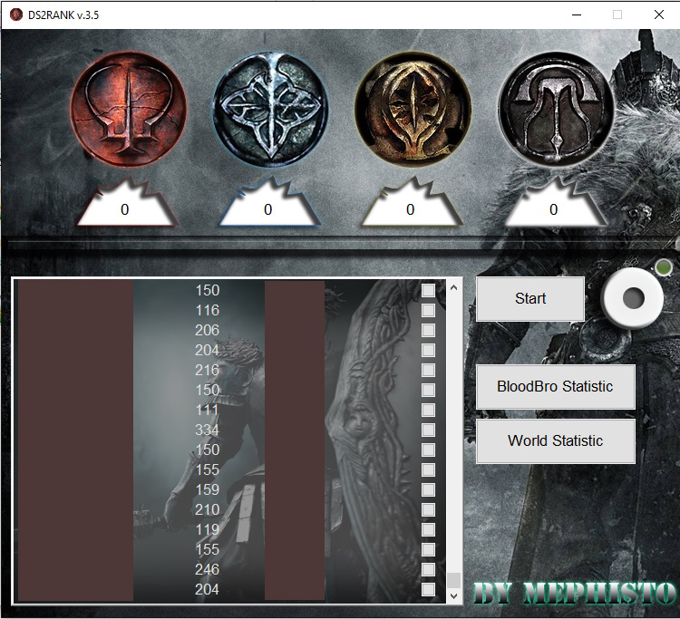Click the value 119 in the list

pos(208,529)
